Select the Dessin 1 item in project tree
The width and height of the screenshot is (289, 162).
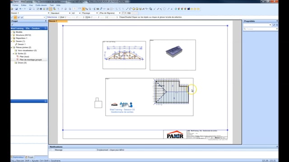coord(22,44)
